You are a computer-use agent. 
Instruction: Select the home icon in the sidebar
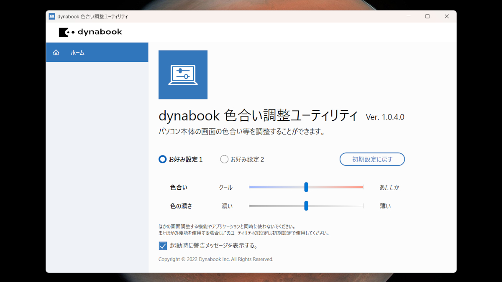pos(56,52)
